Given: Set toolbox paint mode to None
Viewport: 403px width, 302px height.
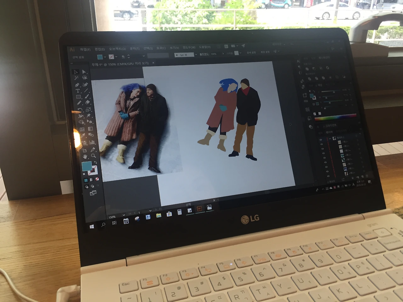Looking at the screenshot, I should pyautogui.click(x=97, y=179).
